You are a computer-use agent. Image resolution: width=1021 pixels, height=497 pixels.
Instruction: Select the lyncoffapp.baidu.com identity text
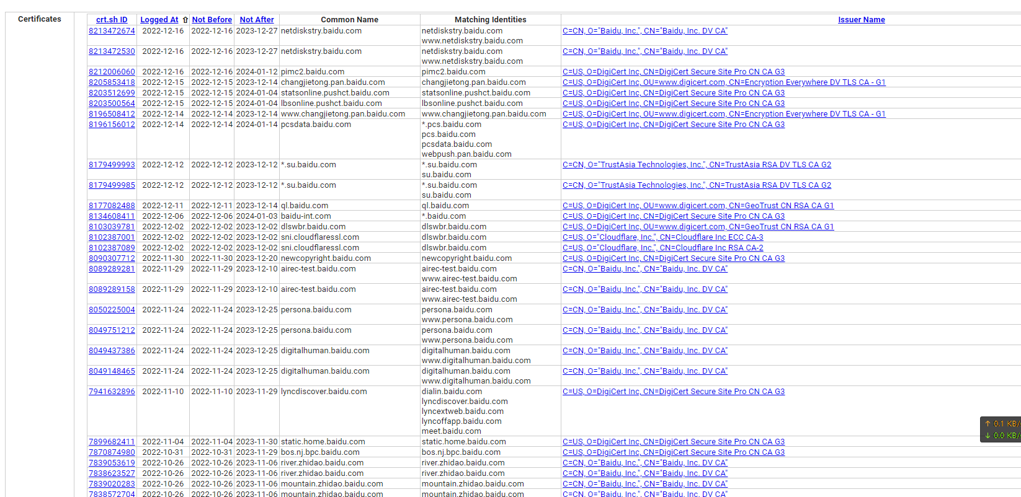(461, 421)
